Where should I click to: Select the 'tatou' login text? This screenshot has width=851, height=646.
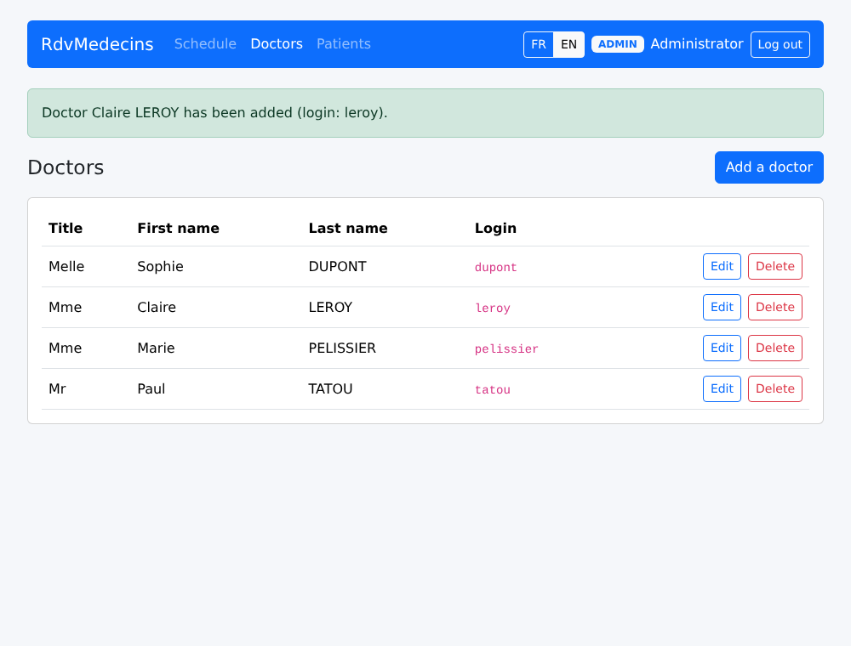[492, 389]
